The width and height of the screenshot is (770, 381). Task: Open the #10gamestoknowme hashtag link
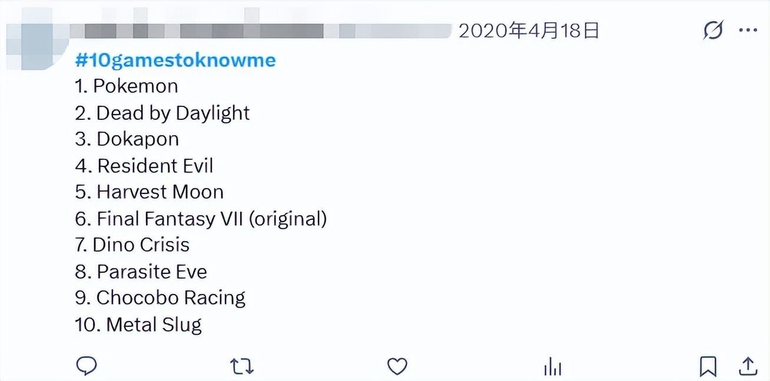(x=175, y=59)
